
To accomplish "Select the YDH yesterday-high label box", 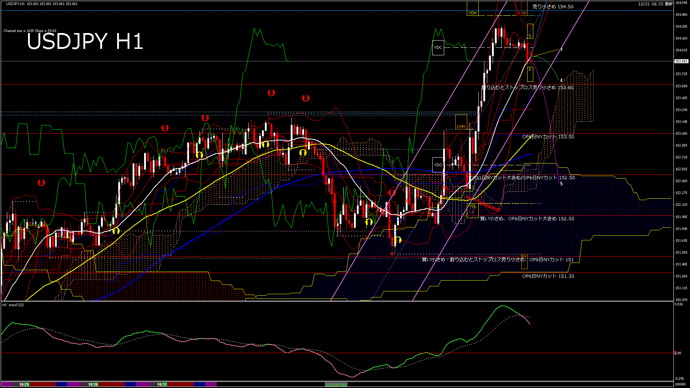I will pyautogui.click(x=473, y=13).
